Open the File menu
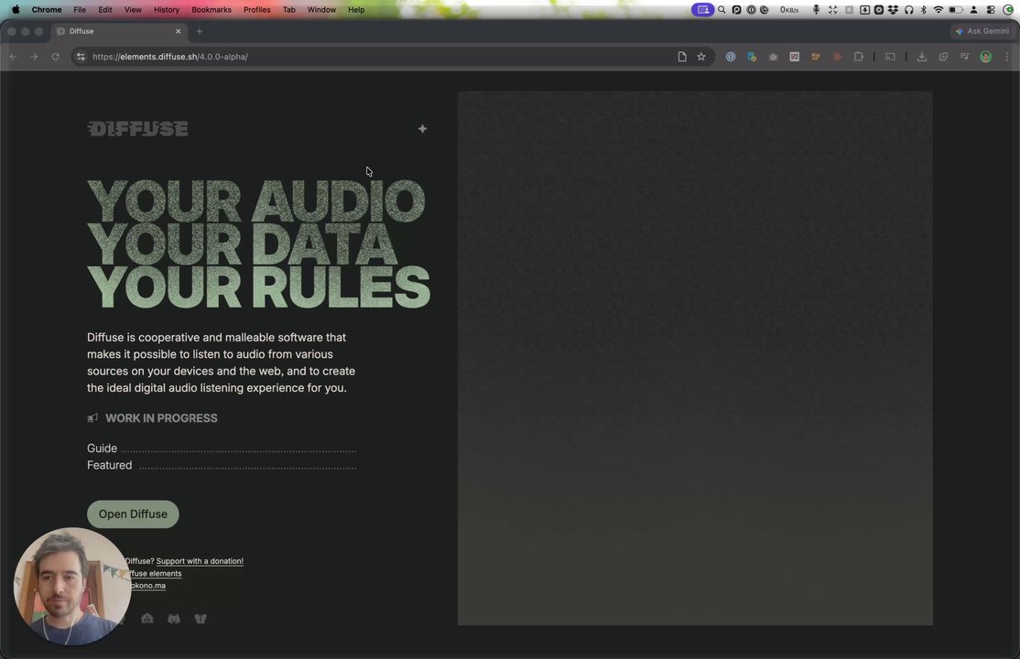 click(80, 10)
